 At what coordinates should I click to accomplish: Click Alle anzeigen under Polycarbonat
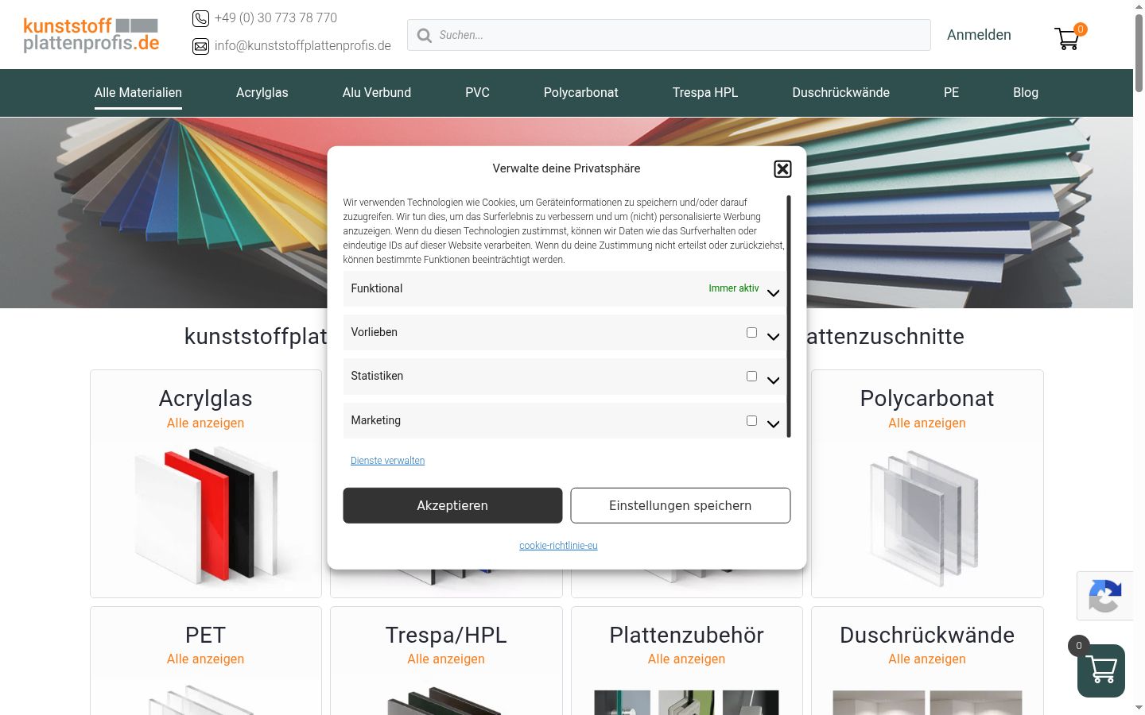coord(927,423)
